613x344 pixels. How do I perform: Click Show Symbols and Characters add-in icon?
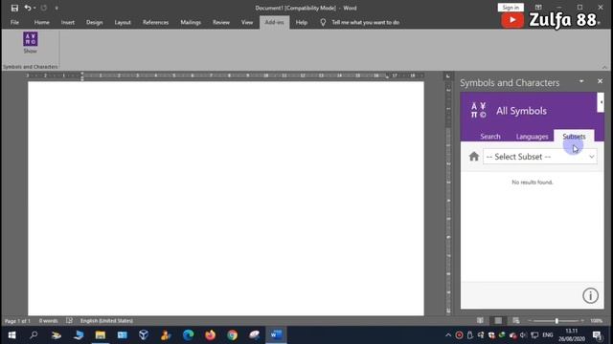pos(30,42)
